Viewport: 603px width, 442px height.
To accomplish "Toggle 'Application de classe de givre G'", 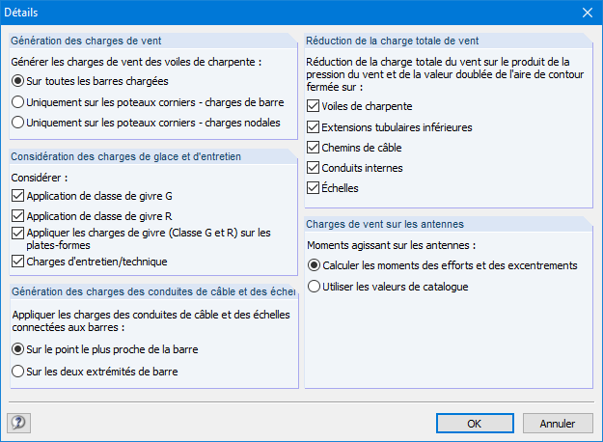I will click(18, 196).
